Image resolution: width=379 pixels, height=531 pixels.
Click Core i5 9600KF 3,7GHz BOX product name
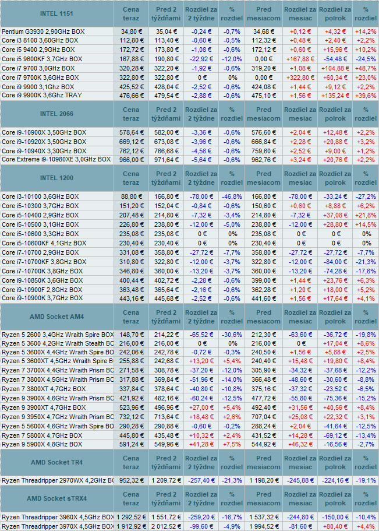click(x=42, y=59)
